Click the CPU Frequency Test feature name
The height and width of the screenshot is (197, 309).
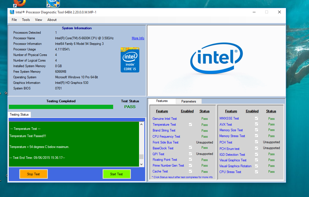pos(166,137)
